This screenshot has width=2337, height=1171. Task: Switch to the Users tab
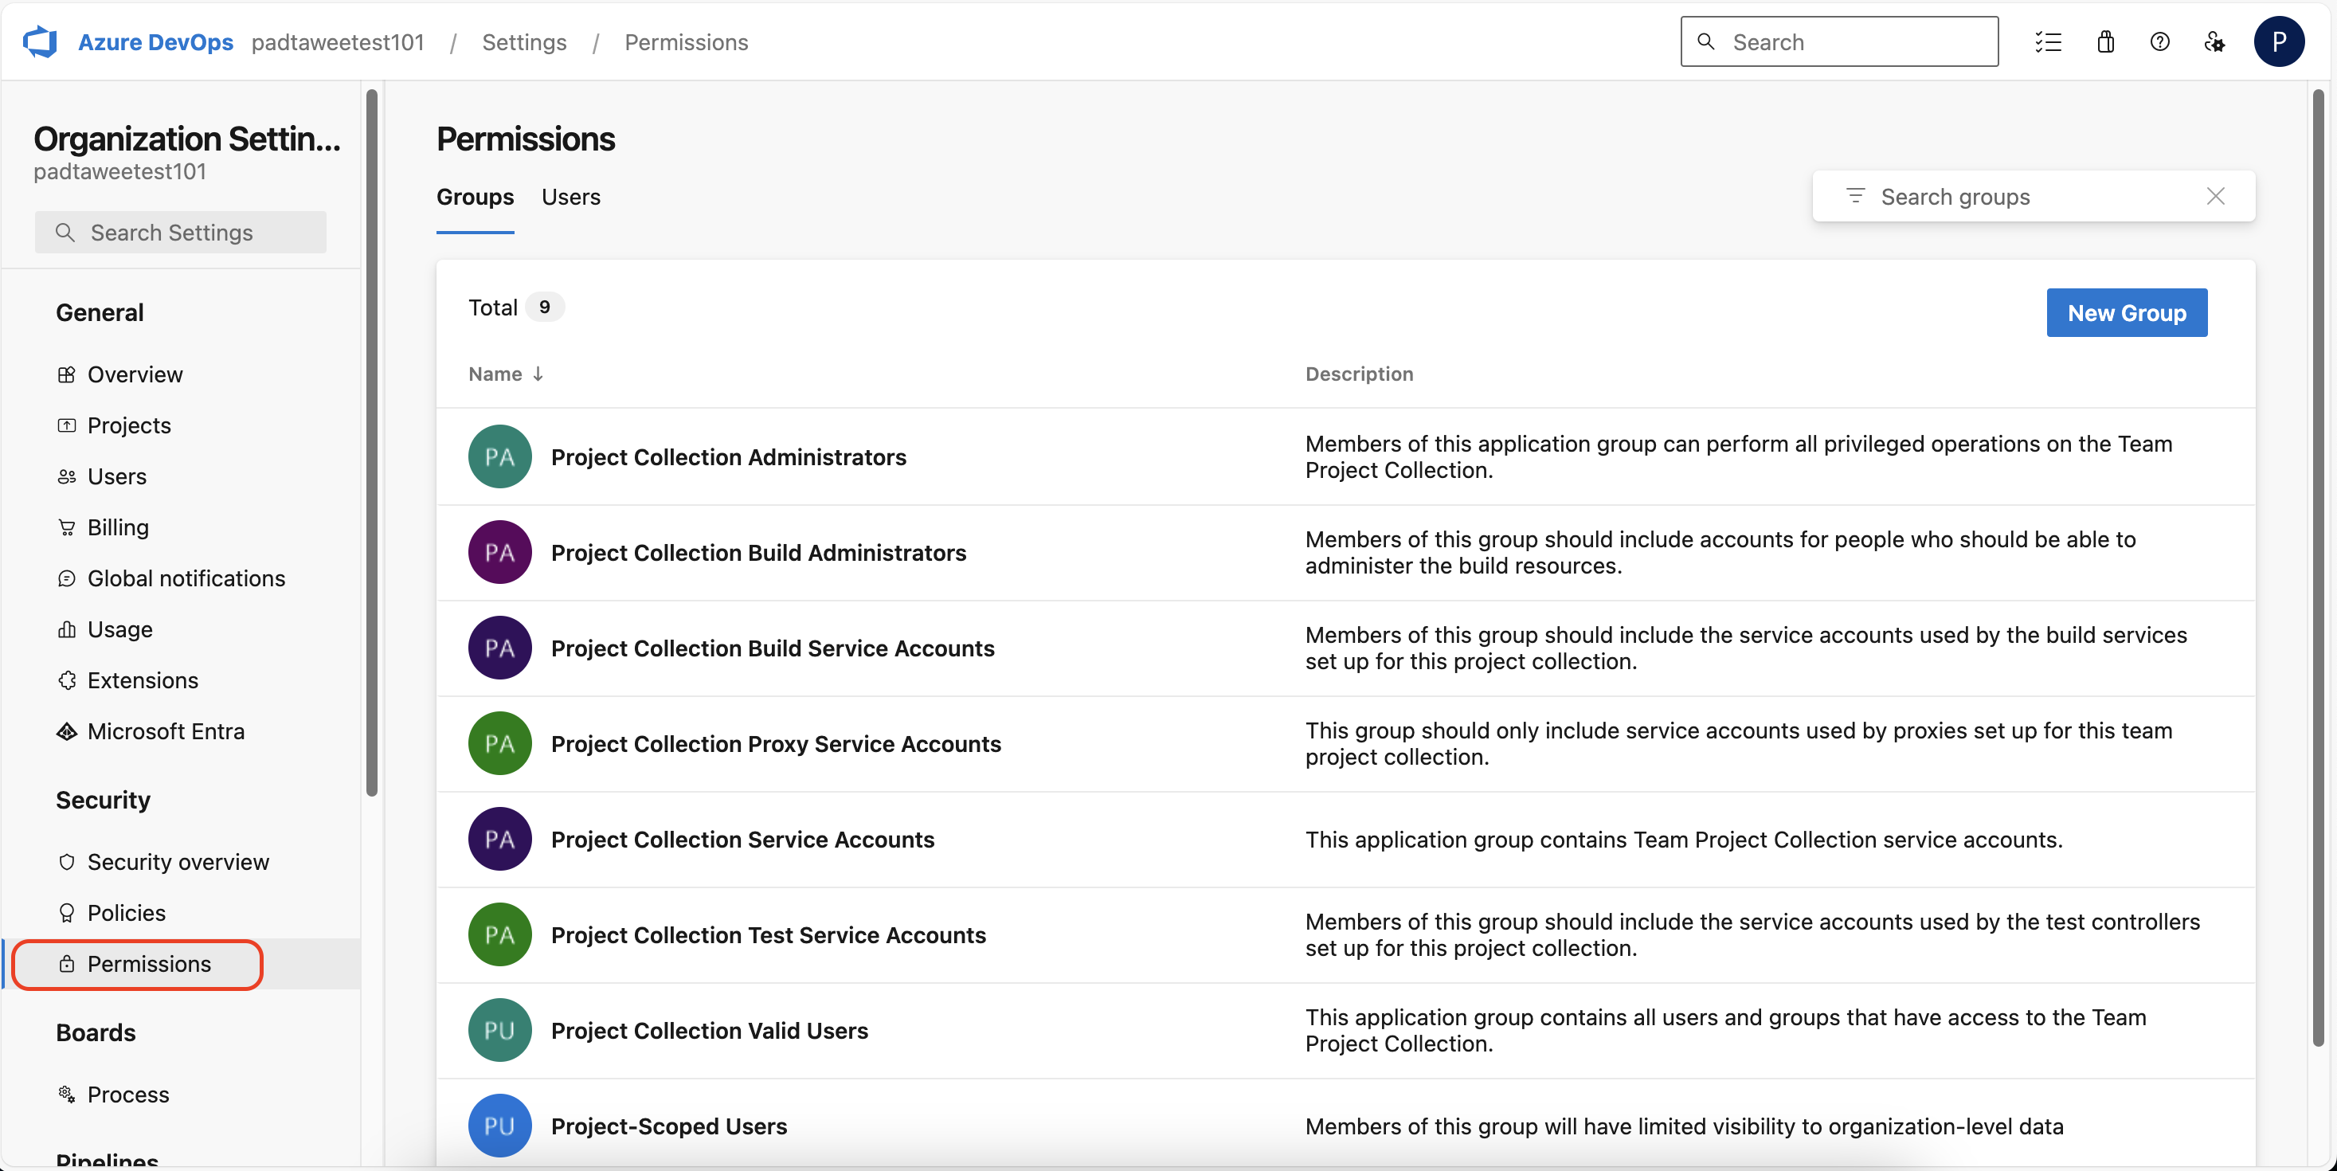click(570, 197)
